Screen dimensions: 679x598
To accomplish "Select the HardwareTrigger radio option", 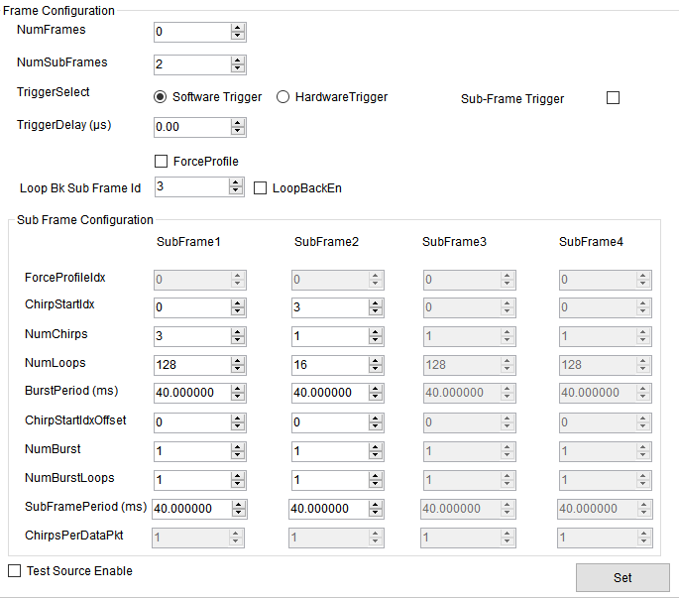I will (283, 97).
